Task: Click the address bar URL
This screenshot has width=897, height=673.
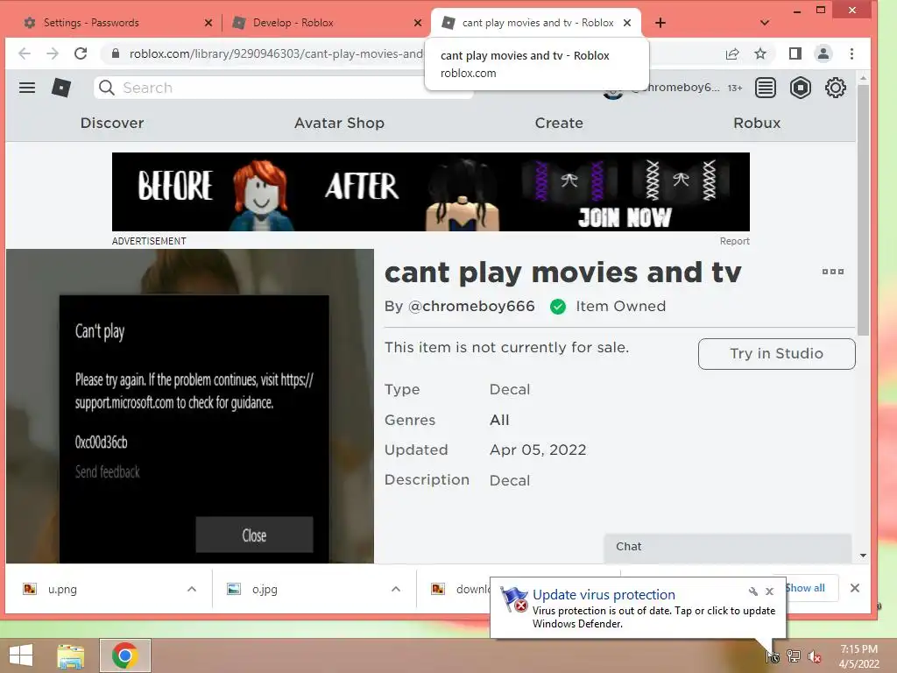Action: [276, 53]
